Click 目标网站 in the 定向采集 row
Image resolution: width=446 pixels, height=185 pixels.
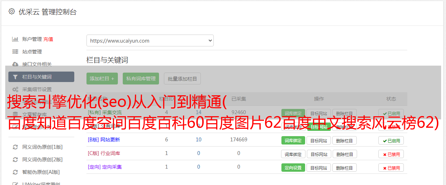pyautogui.click(x=319, y=168)
